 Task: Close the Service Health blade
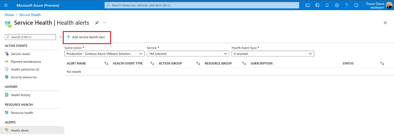coord(385,23)
